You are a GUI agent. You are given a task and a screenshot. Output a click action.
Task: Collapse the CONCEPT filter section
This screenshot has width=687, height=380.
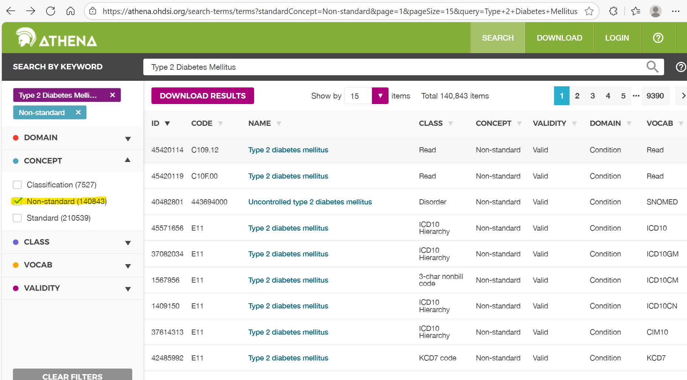pos(72,161)
